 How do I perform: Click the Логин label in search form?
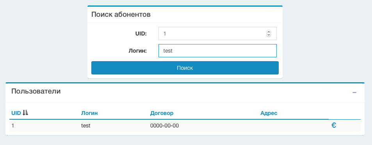(x=138, y=51)
